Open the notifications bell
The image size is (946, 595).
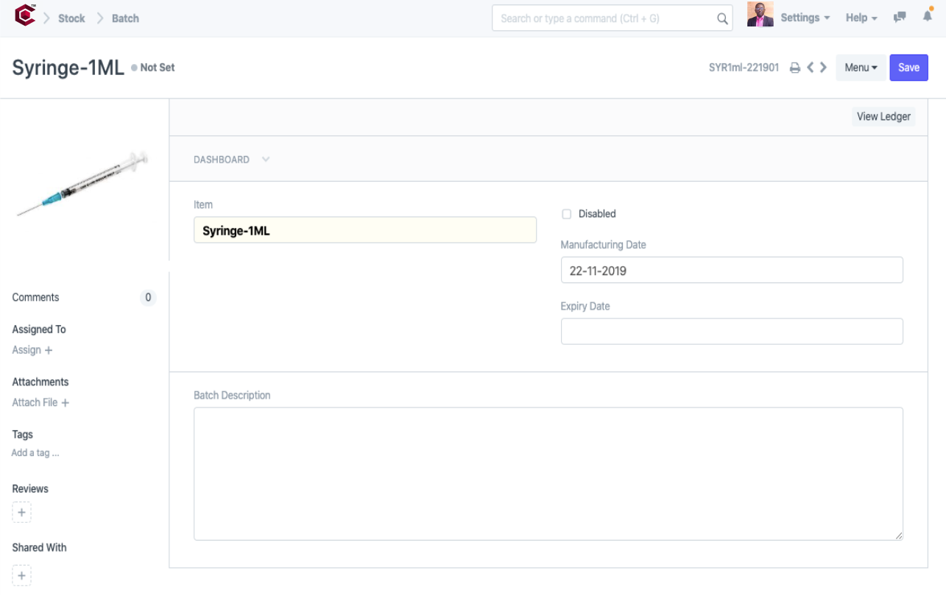(928, 17)
